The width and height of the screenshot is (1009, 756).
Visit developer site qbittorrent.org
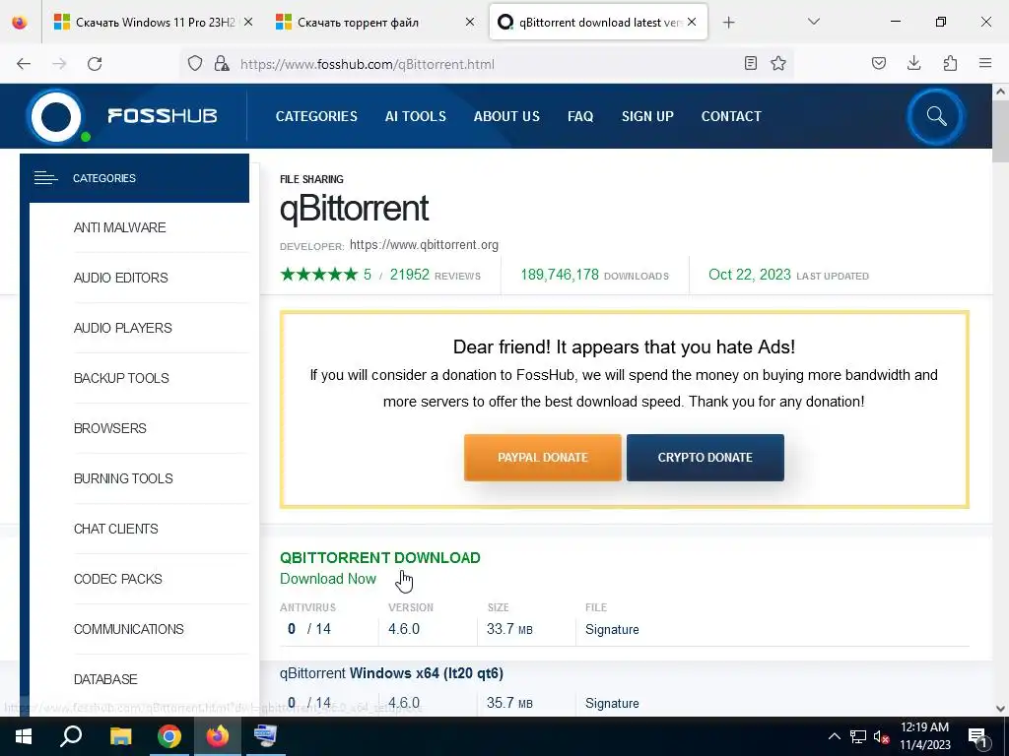(424, 245)
